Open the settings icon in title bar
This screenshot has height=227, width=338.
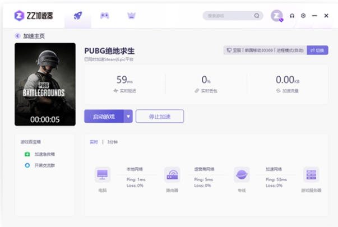tap(303, 16)
